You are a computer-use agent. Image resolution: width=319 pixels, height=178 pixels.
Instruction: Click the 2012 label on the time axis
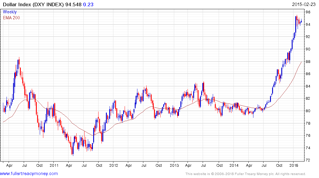tap(114, 165)
